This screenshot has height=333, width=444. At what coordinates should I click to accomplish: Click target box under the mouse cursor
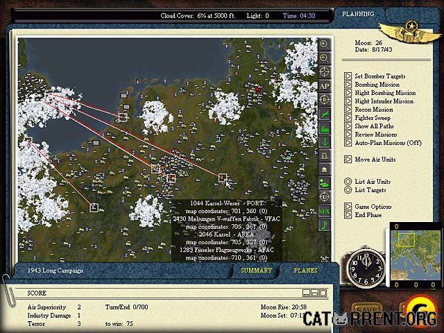(x=223, y=178)
